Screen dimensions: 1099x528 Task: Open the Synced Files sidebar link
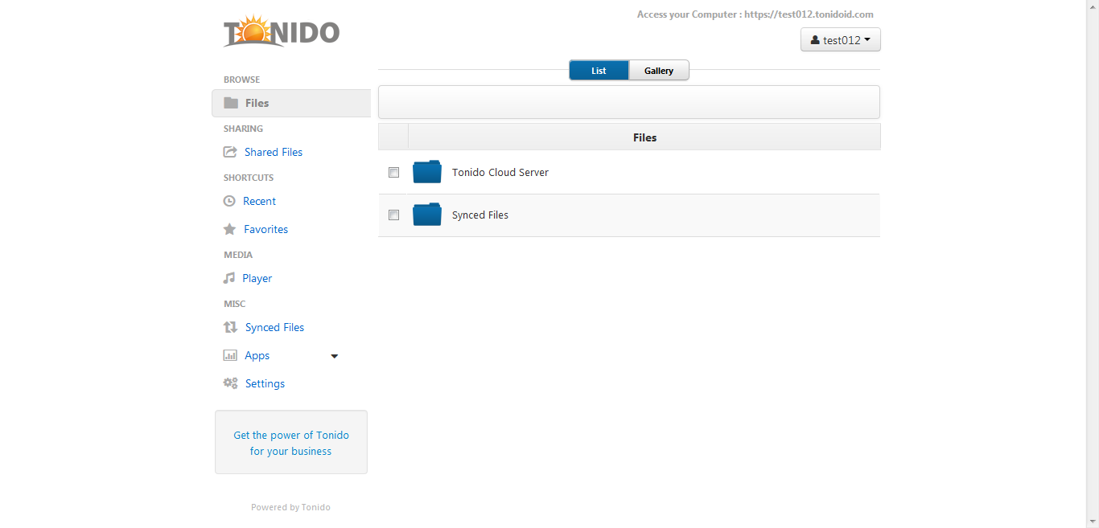click(x=274, y=327)
